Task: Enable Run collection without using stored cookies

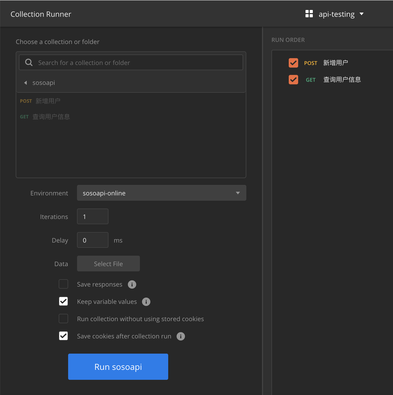Action: coord(63,319)
